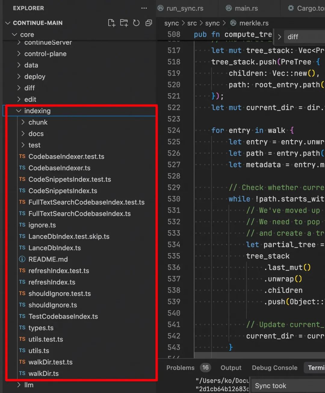The width and height of the screenshot is (325, 393).
Task: Open TestCodebaseIndex.ts file
Action: (63, 316)
